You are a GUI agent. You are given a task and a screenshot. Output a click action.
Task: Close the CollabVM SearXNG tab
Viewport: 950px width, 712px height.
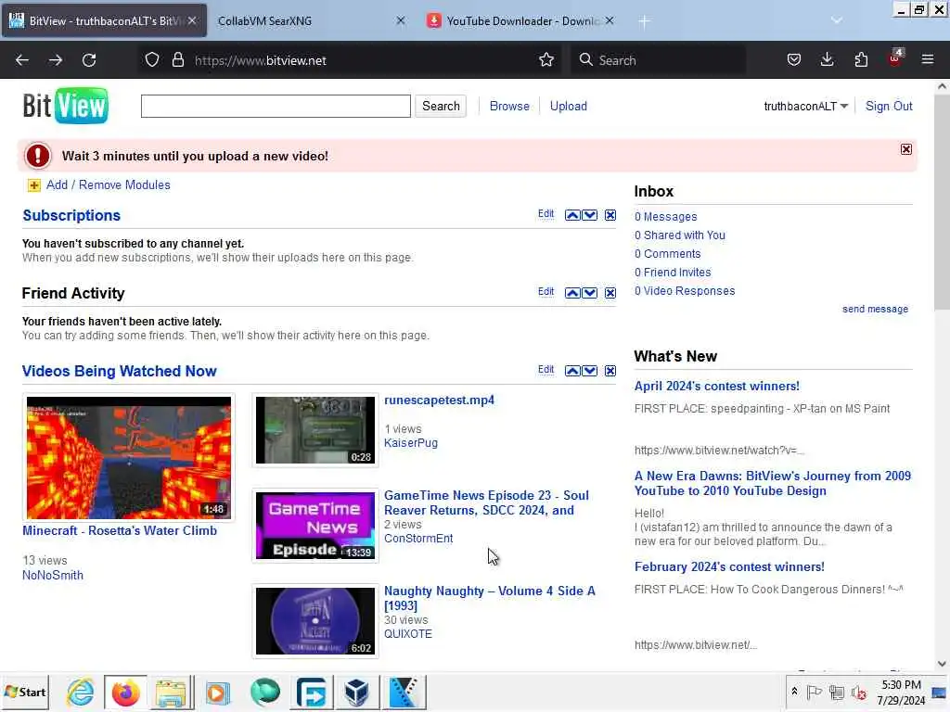coord(401,20)
